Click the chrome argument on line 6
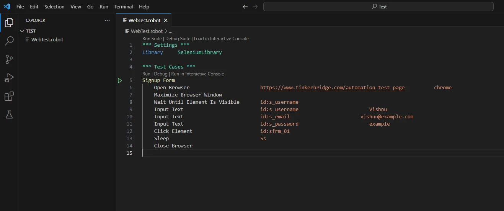The width and height of the screenshot is (504, 211). coord(443,88)
